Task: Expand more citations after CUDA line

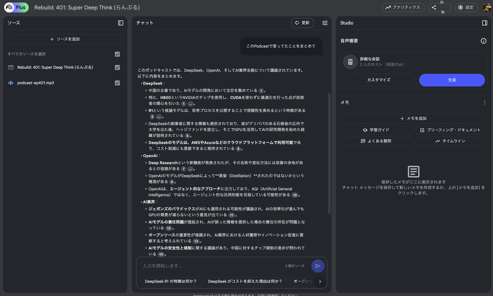Action: pyautogui.click(x=190, y=104)
